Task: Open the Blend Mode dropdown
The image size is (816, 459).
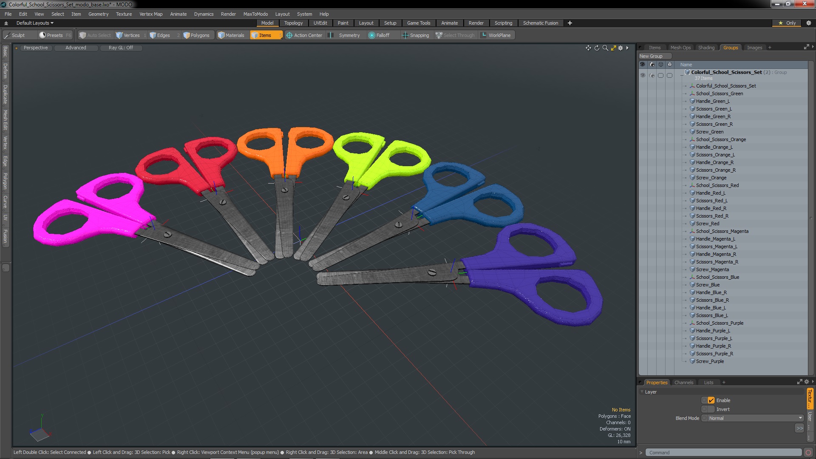Action: 753,418
